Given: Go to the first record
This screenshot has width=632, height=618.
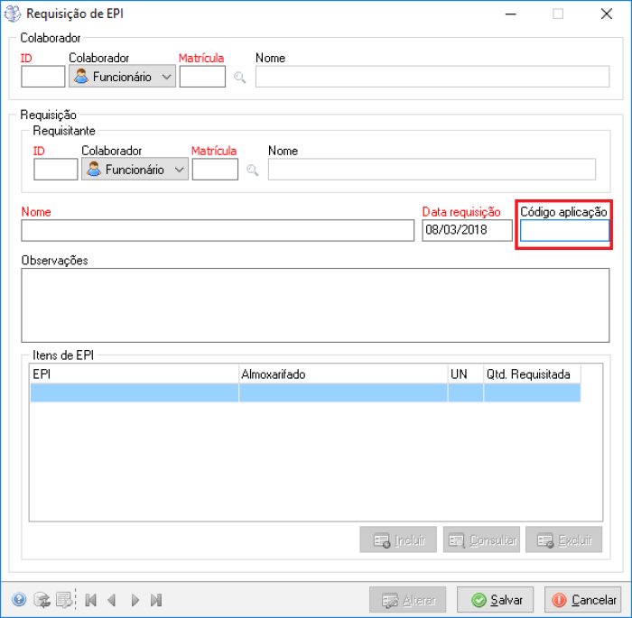Looking at the screenshot, I should [91, 600].
